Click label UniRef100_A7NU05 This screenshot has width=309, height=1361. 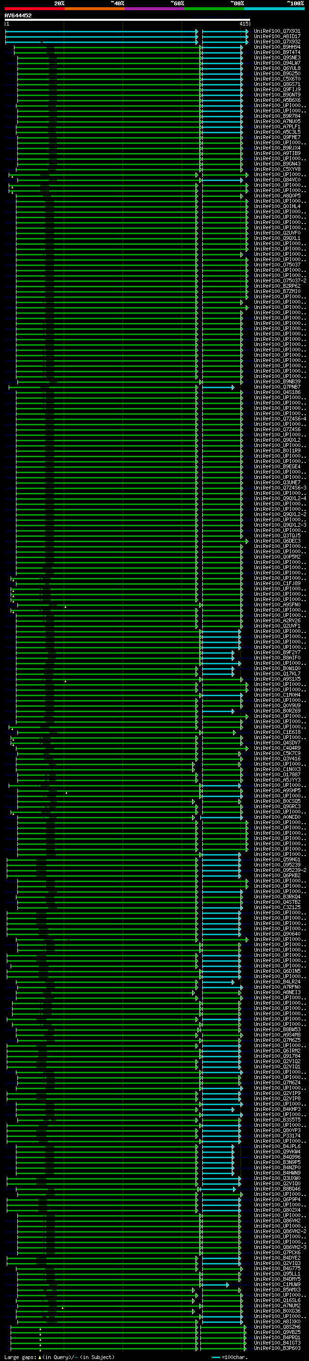coord(277,122)
